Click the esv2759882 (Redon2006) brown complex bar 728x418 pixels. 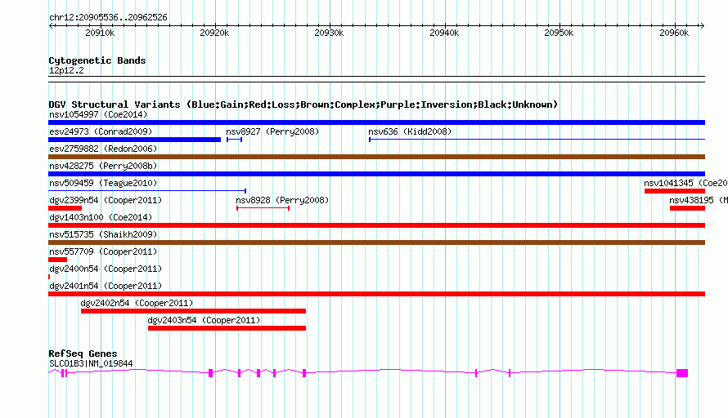point(376,157)
